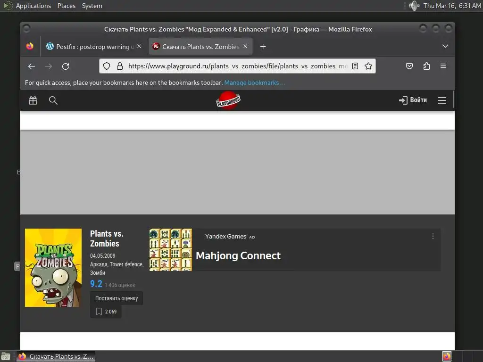Go back to the previous page
483x362 pixels.
tap(32, 66)
